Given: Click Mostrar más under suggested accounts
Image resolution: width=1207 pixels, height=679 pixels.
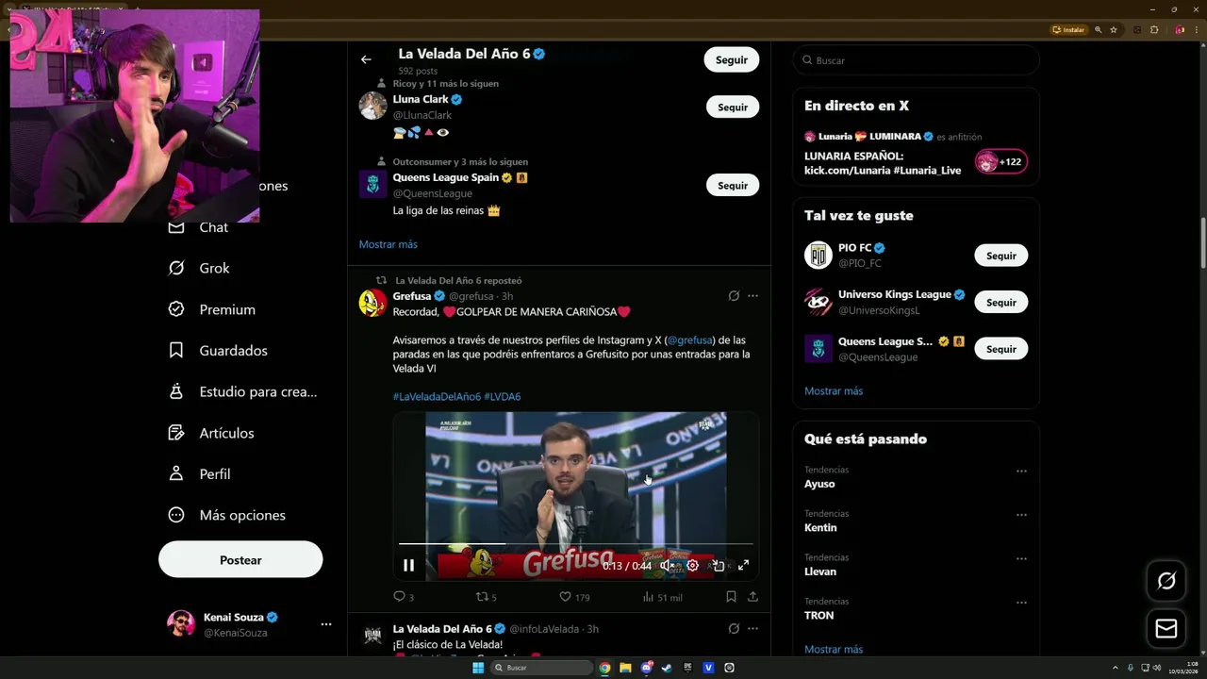Looking at the screenshot, I should click(388, 244).
